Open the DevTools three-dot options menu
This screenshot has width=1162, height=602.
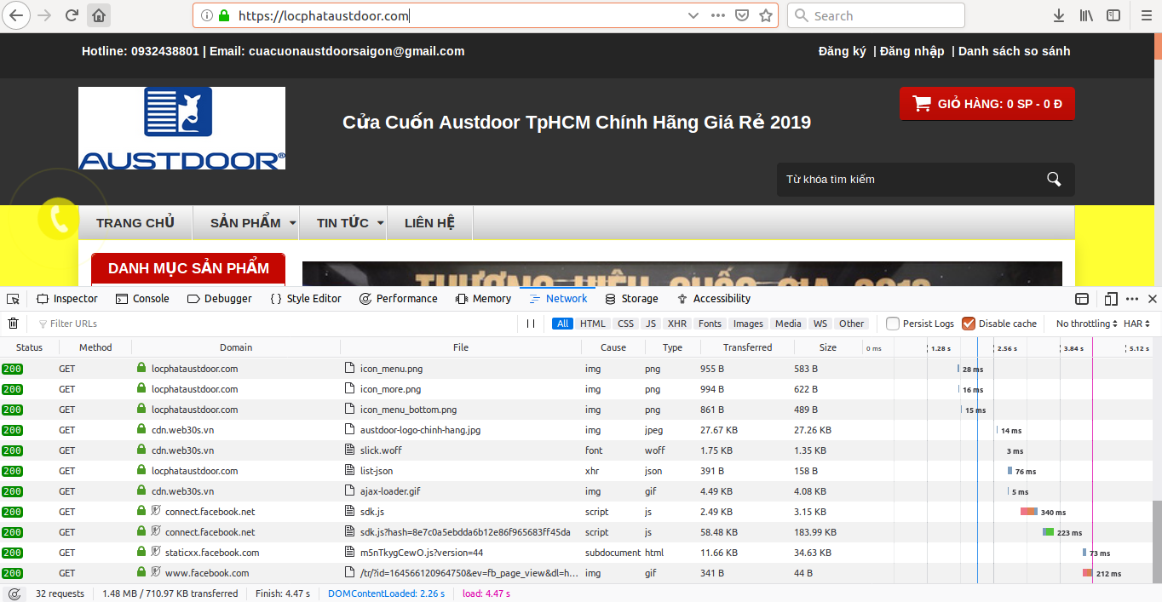(x=1132, y=299)
